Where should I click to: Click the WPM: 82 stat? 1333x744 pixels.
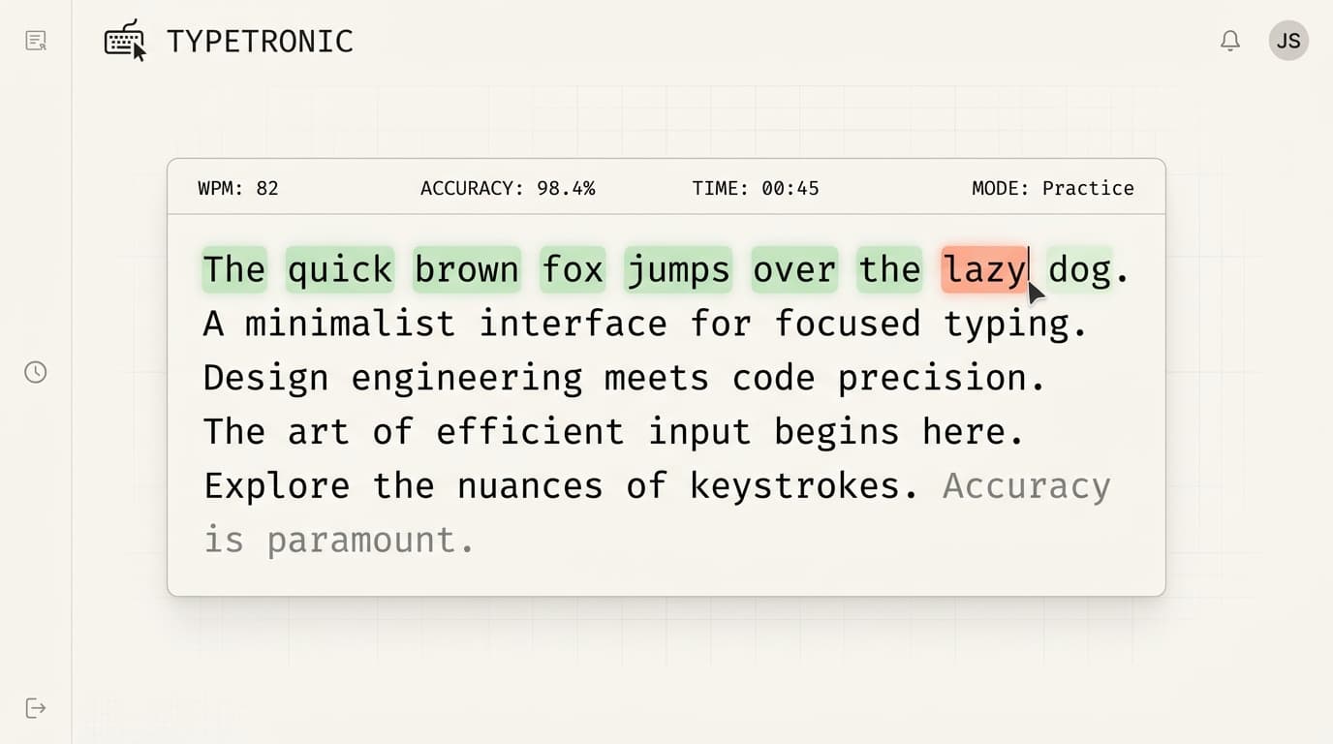click(238, 188)
